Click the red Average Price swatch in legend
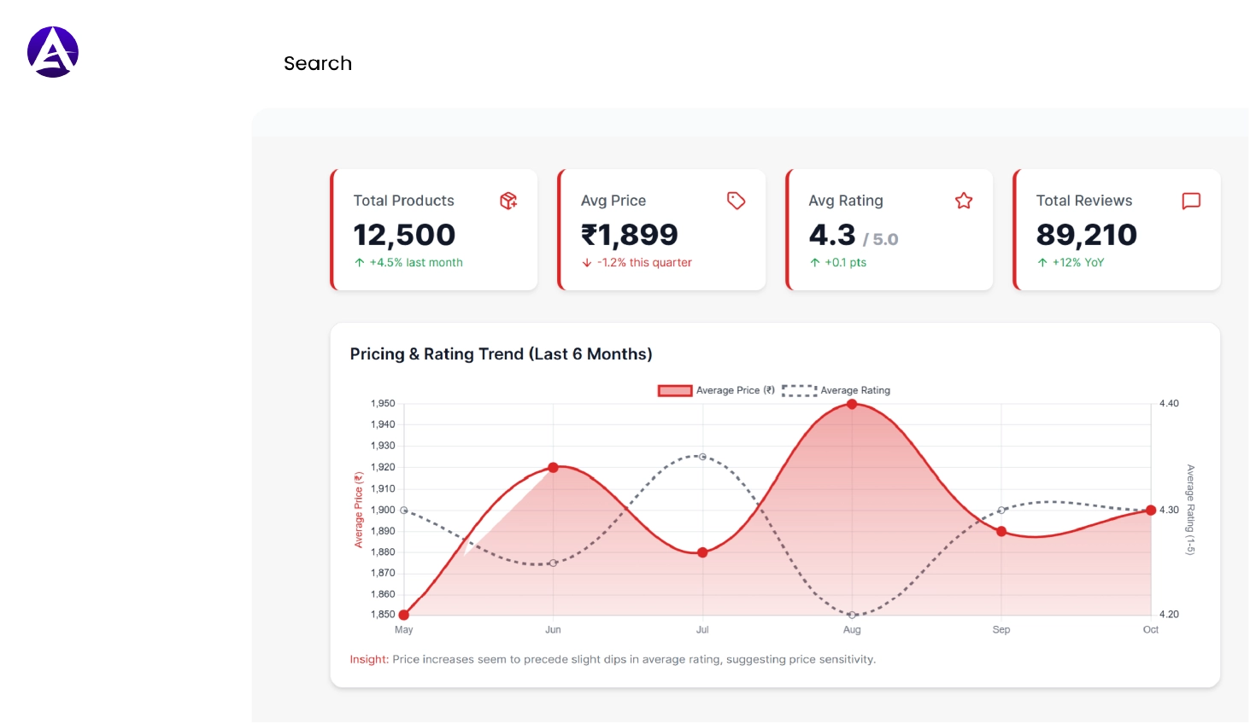1250x724 pixels. tap(675, 390)
